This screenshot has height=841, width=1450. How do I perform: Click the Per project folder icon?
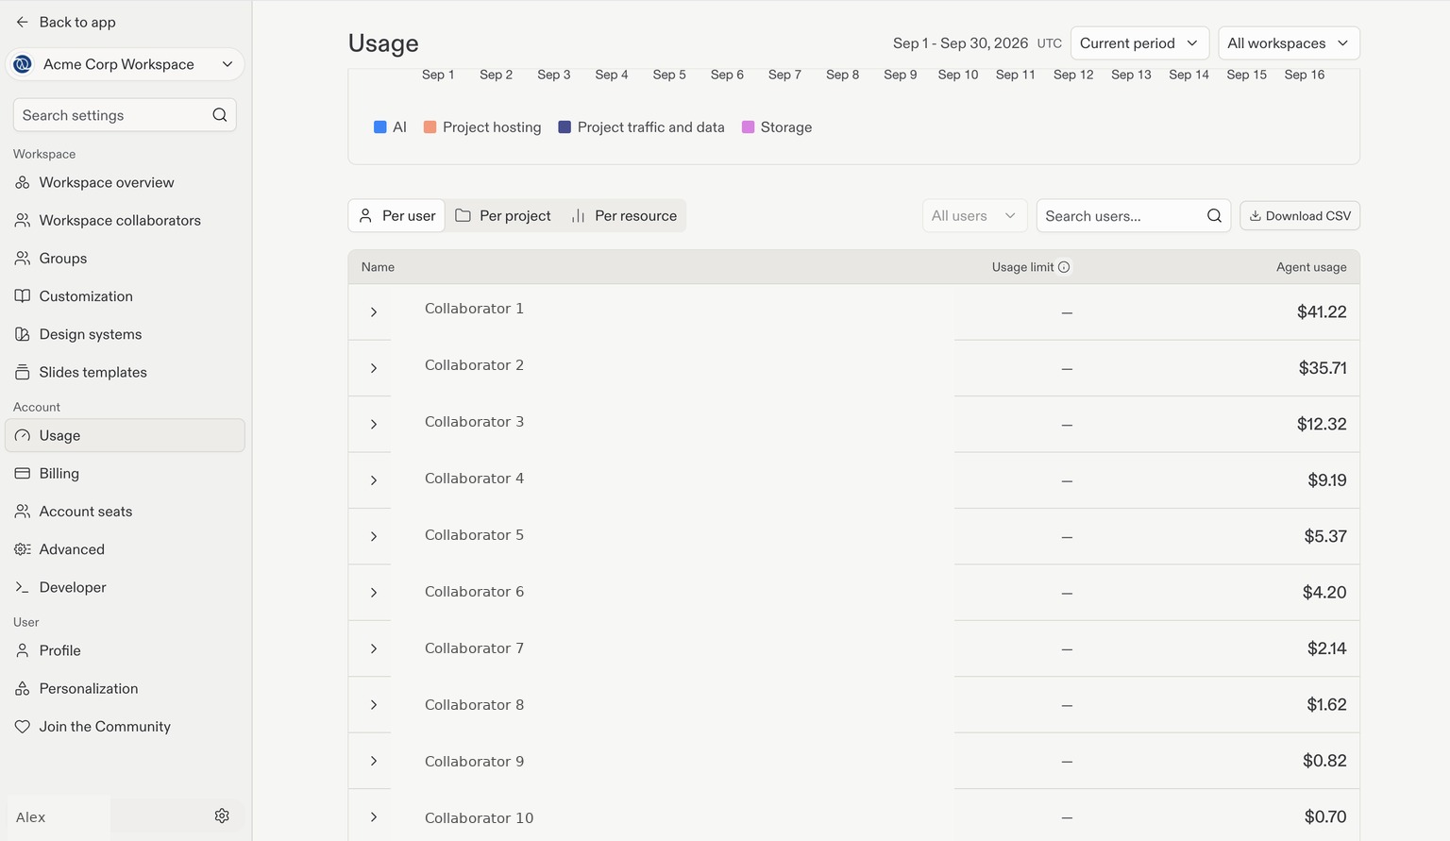pos(463,215)
